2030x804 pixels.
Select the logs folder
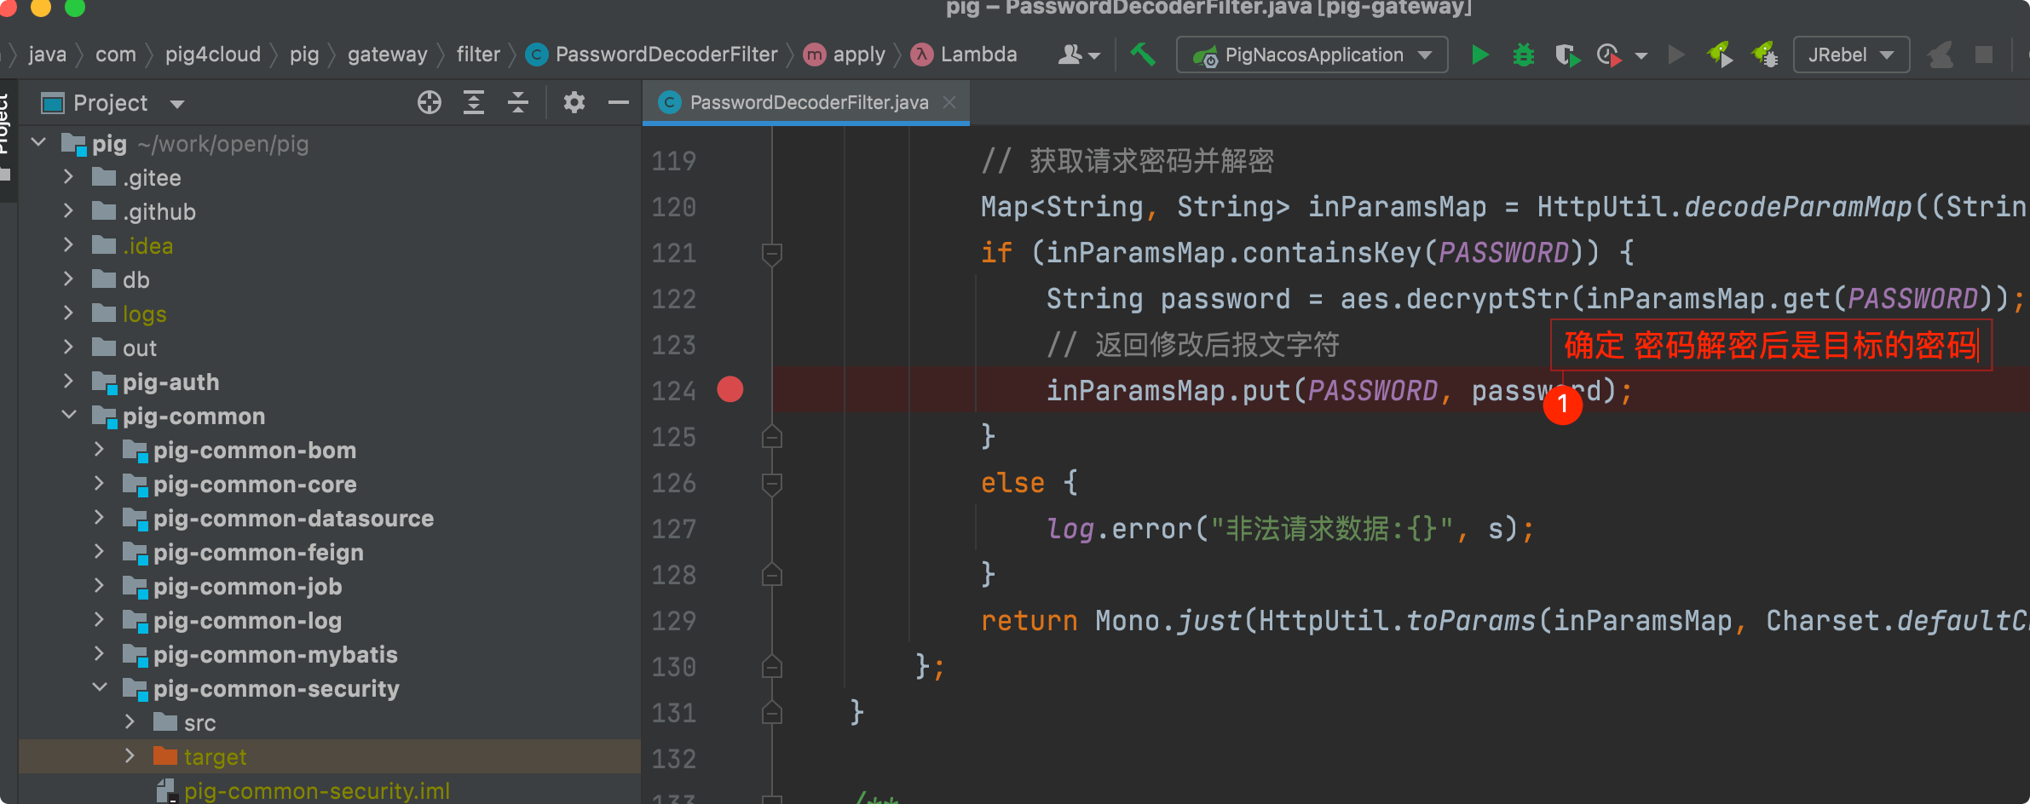(145, 314)
